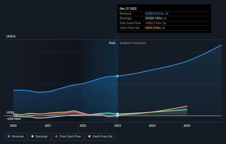The image size is (226, 144).
Task: Click the orange Cash From Op data point
Action: (x=118, y=115)
